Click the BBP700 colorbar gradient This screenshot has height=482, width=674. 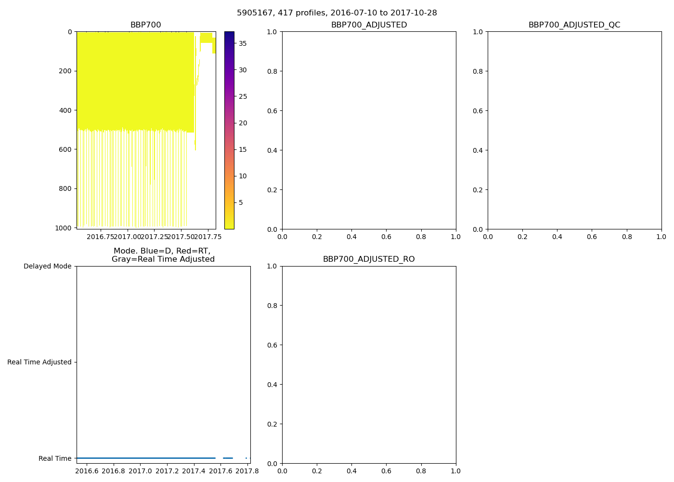[229, 130]
